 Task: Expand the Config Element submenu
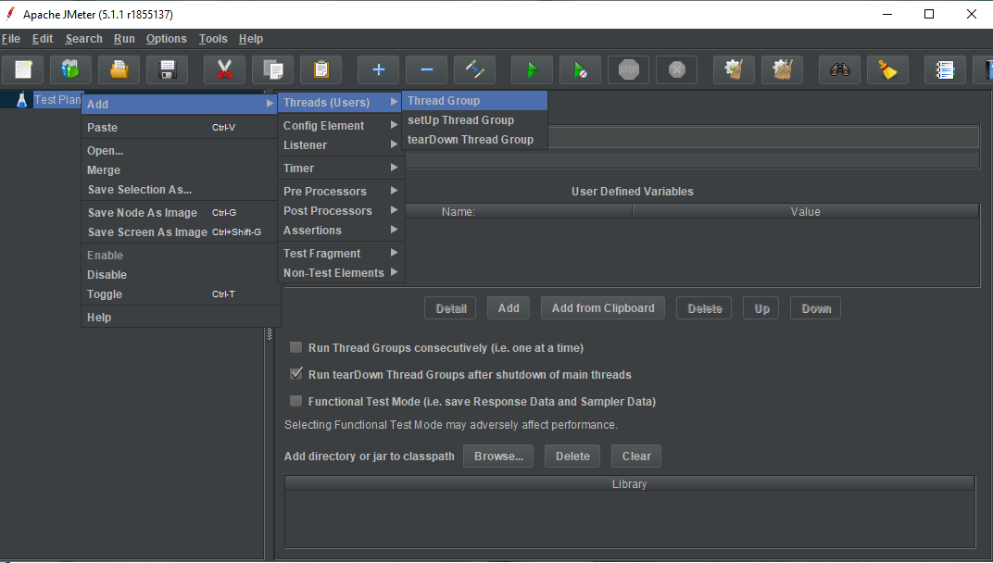[x=341, y=125]
